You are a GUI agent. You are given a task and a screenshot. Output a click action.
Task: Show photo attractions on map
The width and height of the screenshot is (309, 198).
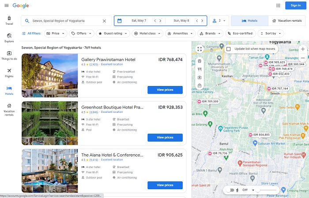[x=200, y=77]
